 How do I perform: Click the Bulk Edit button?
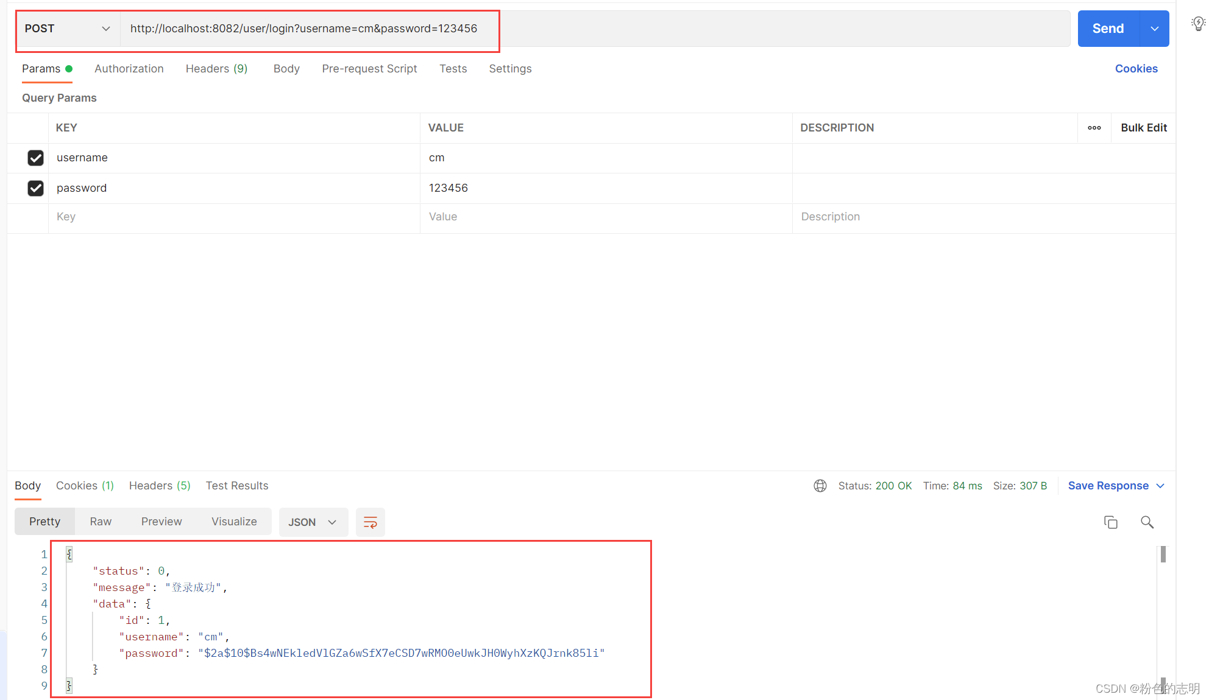[1143, 128]
